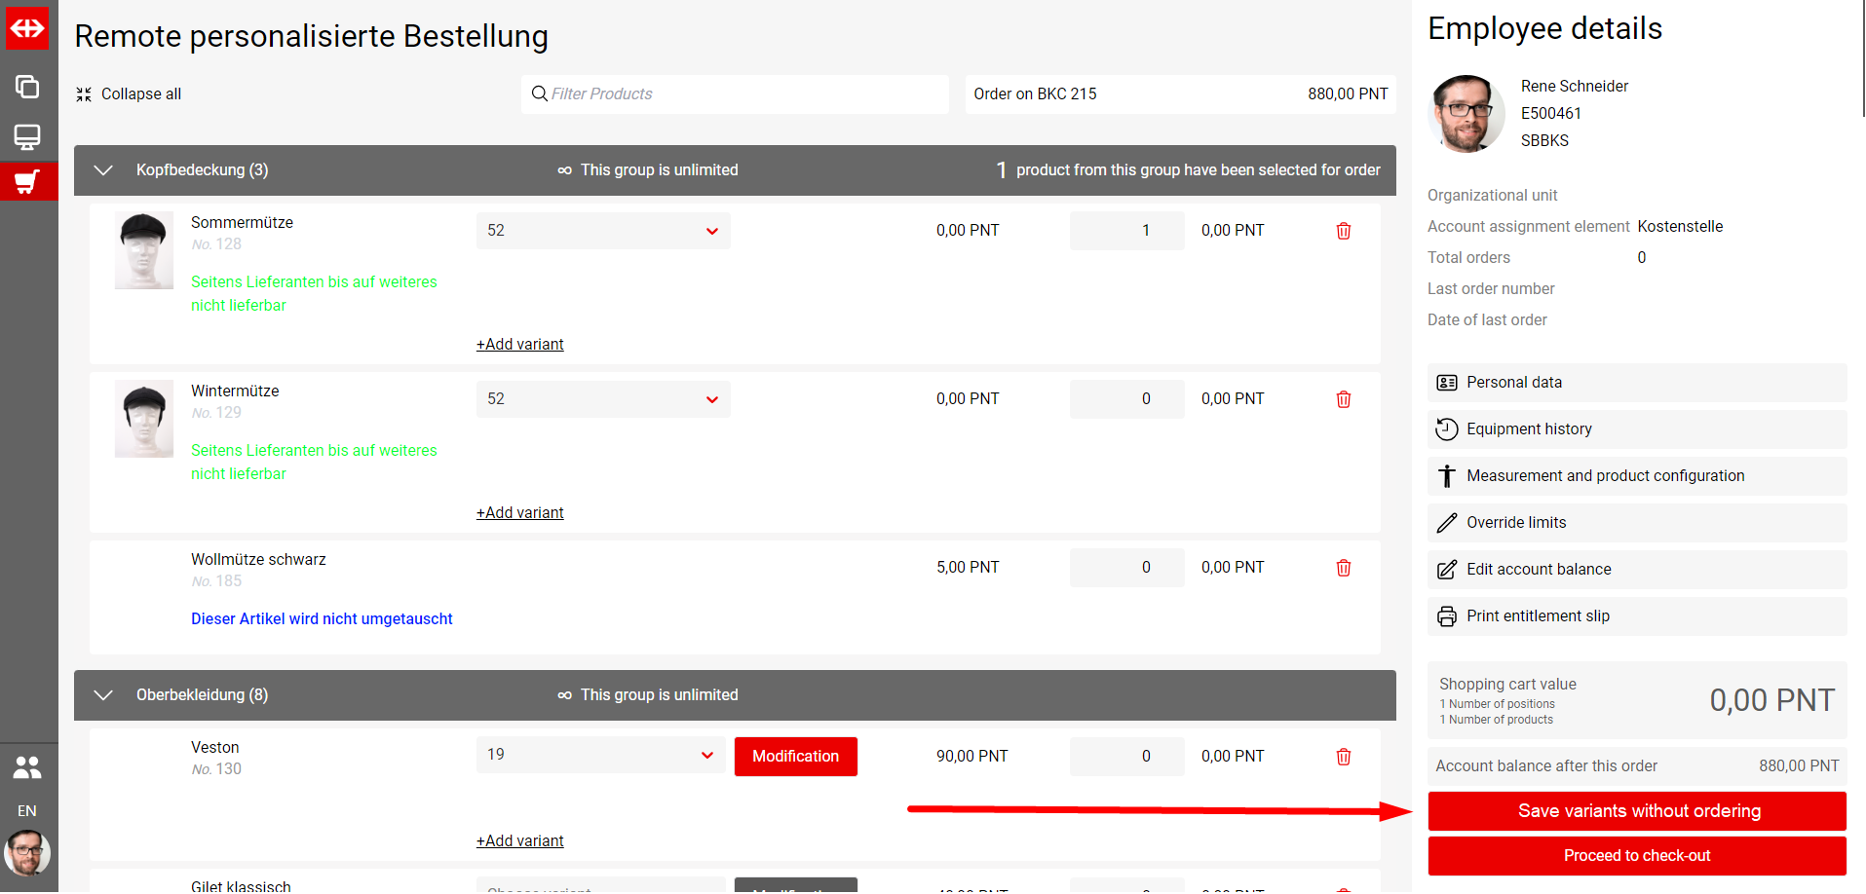
Task: Collapse the Oberbekleidung group
Action: coord(103,695)
